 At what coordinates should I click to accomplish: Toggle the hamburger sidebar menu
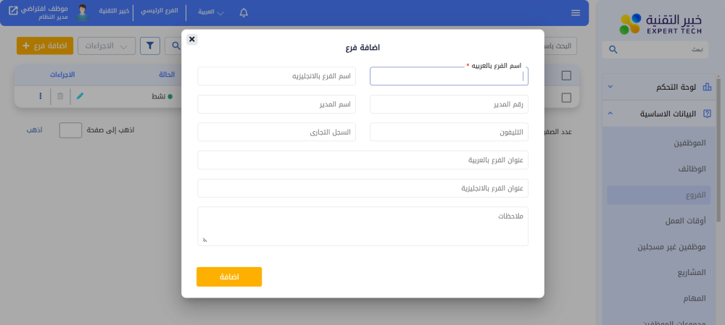tap(576, 12)
